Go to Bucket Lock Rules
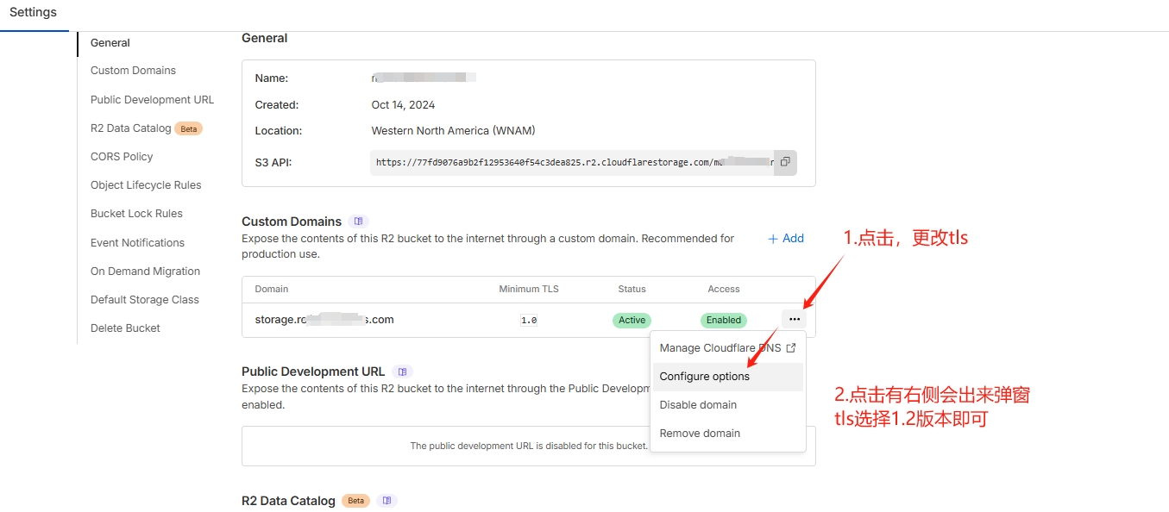1169x512 pixels. point(136,214)
